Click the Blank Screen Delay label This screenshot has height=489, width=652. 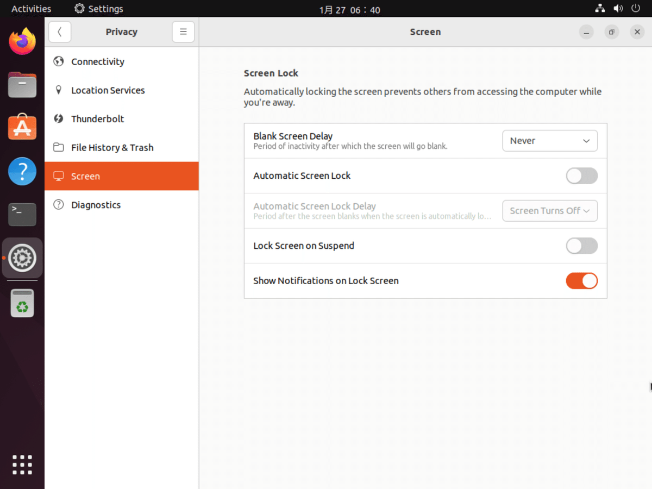click(293, 136)
